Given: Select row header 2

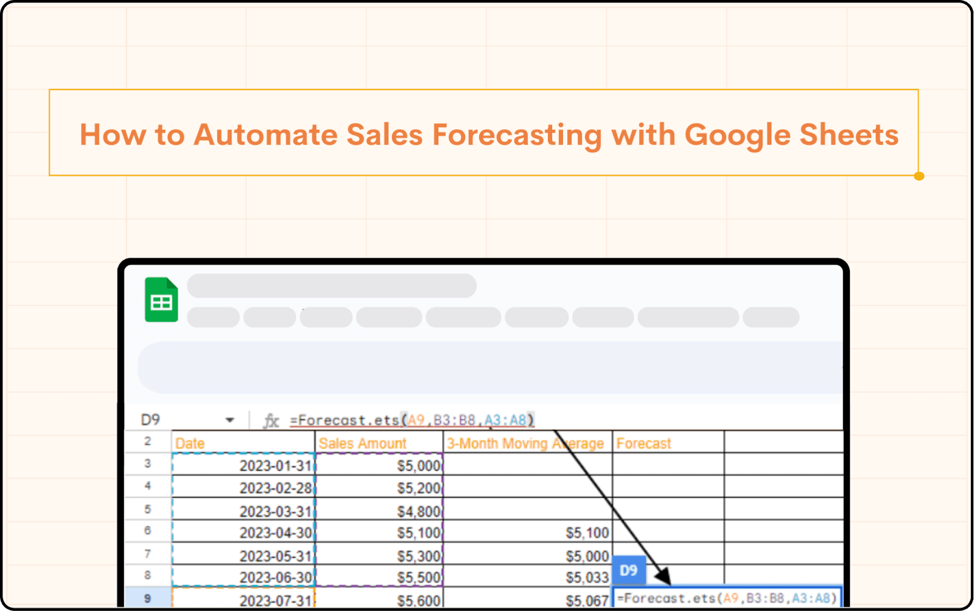Looking at the screenshot, I should point(148,441).
